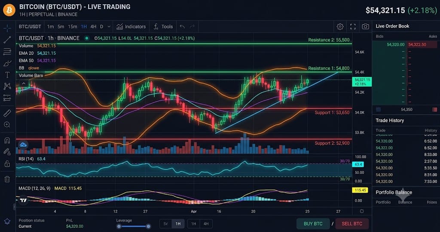440x232 pixels.
Task: Pick the text annotation tool
Action: (7, 75)
